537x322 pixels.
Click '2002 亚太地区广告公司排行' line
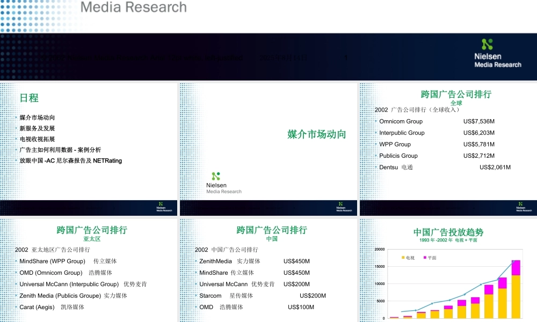tap(53, 250)
